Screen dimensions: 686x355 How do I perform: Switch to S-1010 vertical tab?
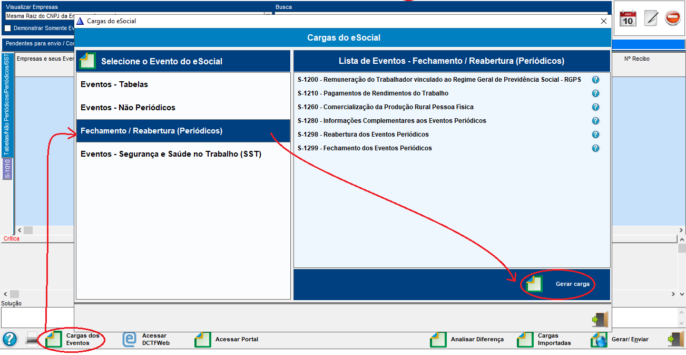(x=7, y=169)
